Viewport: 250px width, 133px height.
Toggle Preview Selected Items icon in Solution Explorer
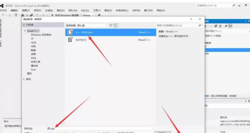[230, 26]
